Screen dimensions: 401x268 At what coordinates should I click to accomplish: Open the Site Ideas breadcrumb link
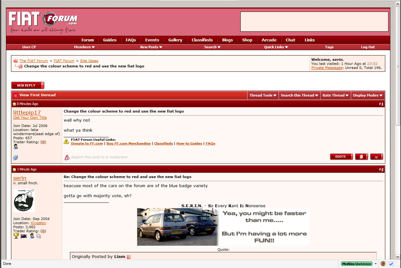tap(89, 61)
